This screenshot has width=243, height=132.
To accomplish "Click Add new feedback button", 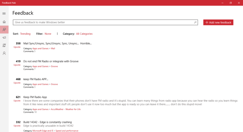I will tap(218, 23).
